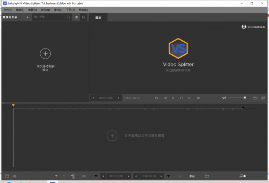The image size is (269, 183).
Task: Stop playback with the Stop button
Action: pos(181,98)
